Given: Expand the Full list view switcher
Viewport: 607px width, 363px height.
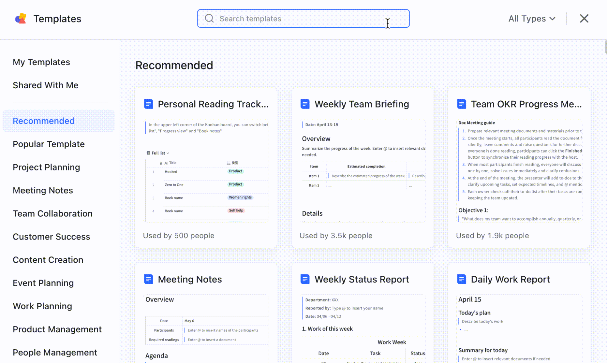Looking at the screenshot, I should tap(158, 153).
